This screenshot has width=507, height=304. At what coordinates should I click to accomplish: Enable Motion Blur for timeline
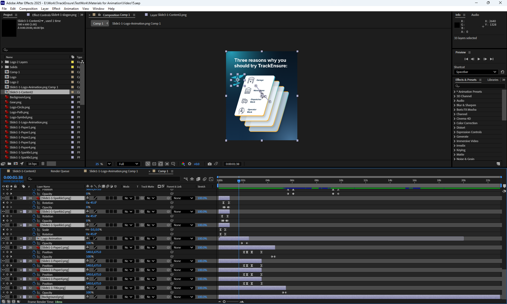[x=205, y=179]
